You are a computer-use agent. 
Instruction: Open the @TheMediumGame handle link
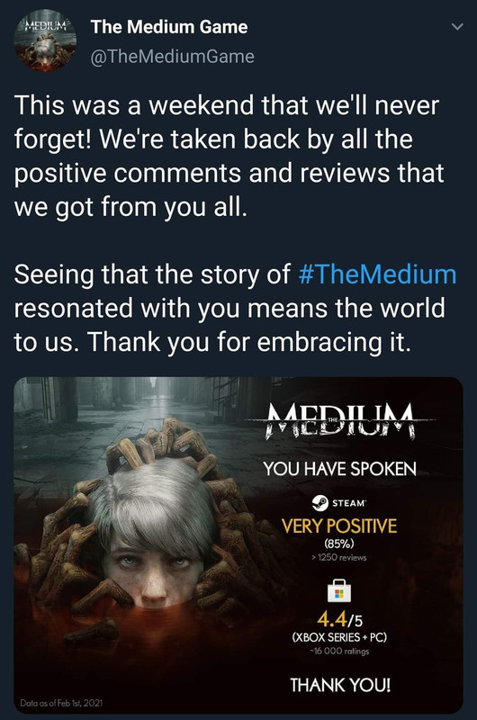pyautogui.click(x=172, y=57)
